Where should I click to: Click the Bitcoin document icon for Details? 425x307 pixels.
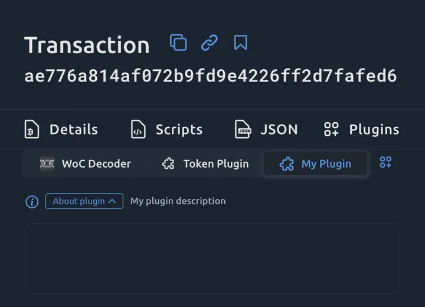[32, 129]
